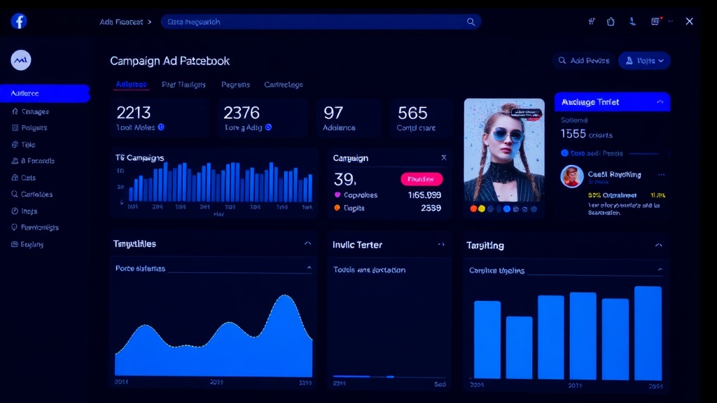Screen dimensions: 717x403
Task: Click the Ceetl RoyoNing profile avatar
Action: point(572,176)
